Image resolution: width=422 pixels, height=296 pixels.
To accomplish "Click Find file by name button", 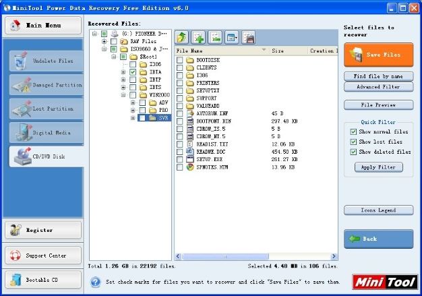I will pos(378,76).
